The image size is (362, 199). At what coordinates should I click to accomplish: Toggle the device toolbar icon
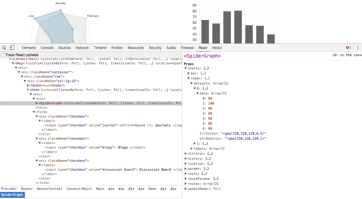point(12,48)
